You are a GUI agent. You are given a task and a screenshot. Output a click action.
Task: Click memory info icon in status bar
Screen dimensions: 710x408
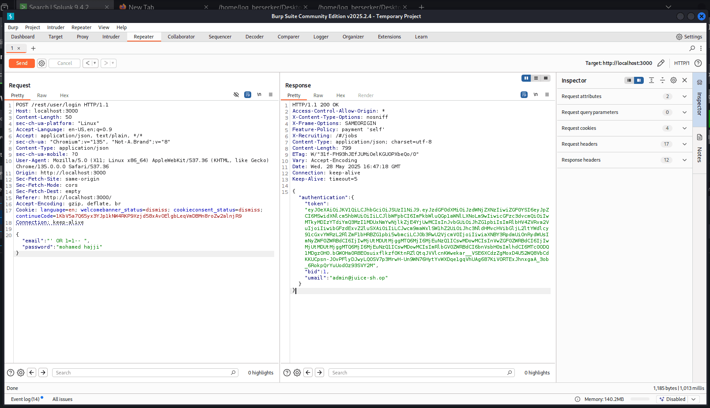click(x=578, y=399)
